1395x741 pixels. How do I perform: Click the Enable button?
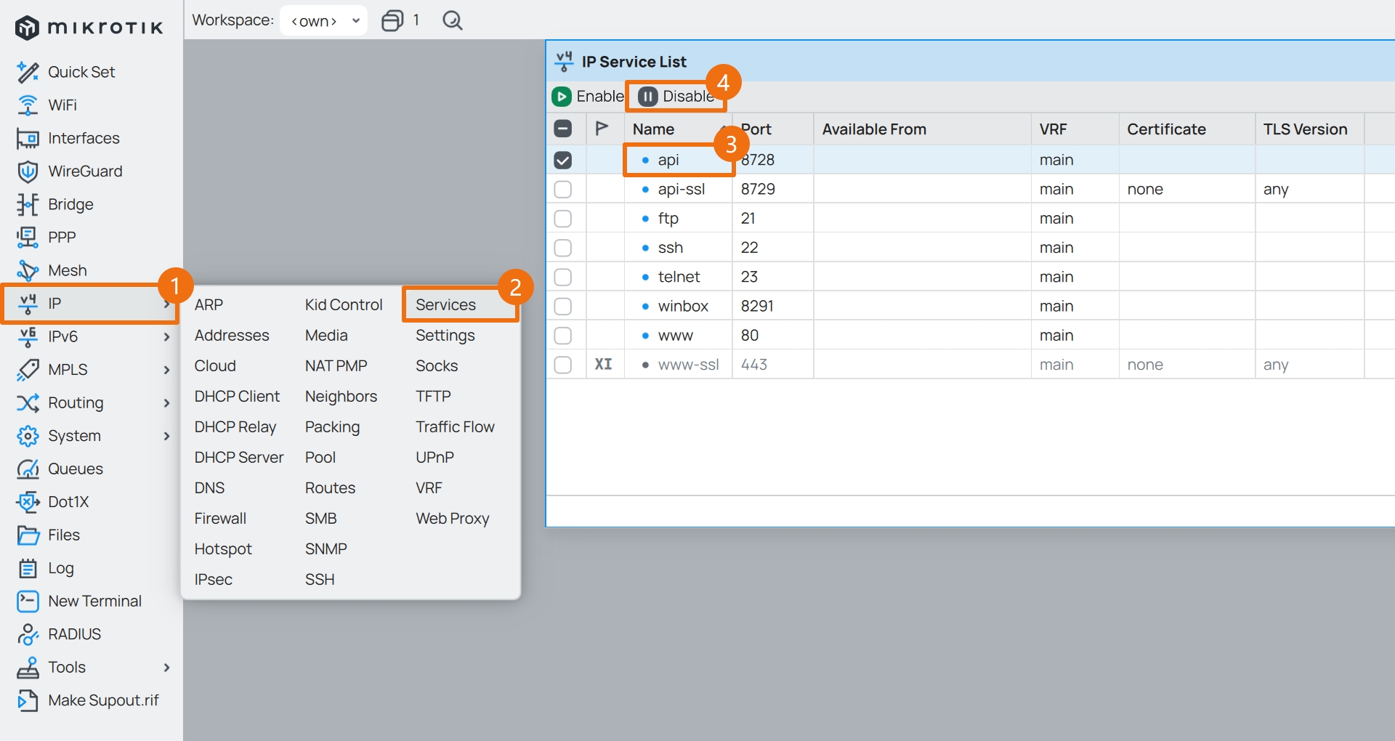point(588,96)
